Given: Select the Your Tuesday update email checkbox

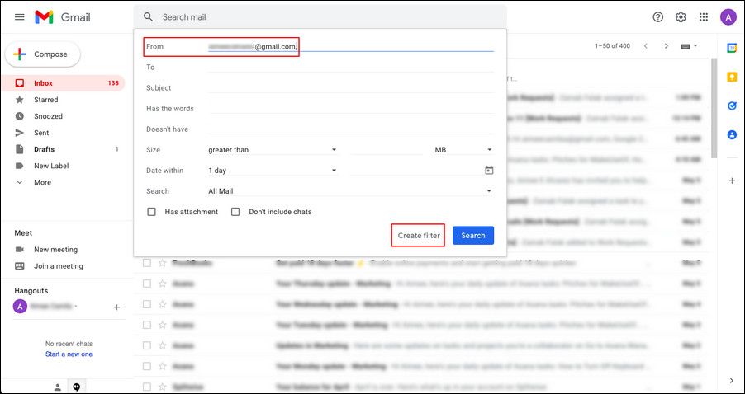Looking at the screenshot, I should click(147, 325).
